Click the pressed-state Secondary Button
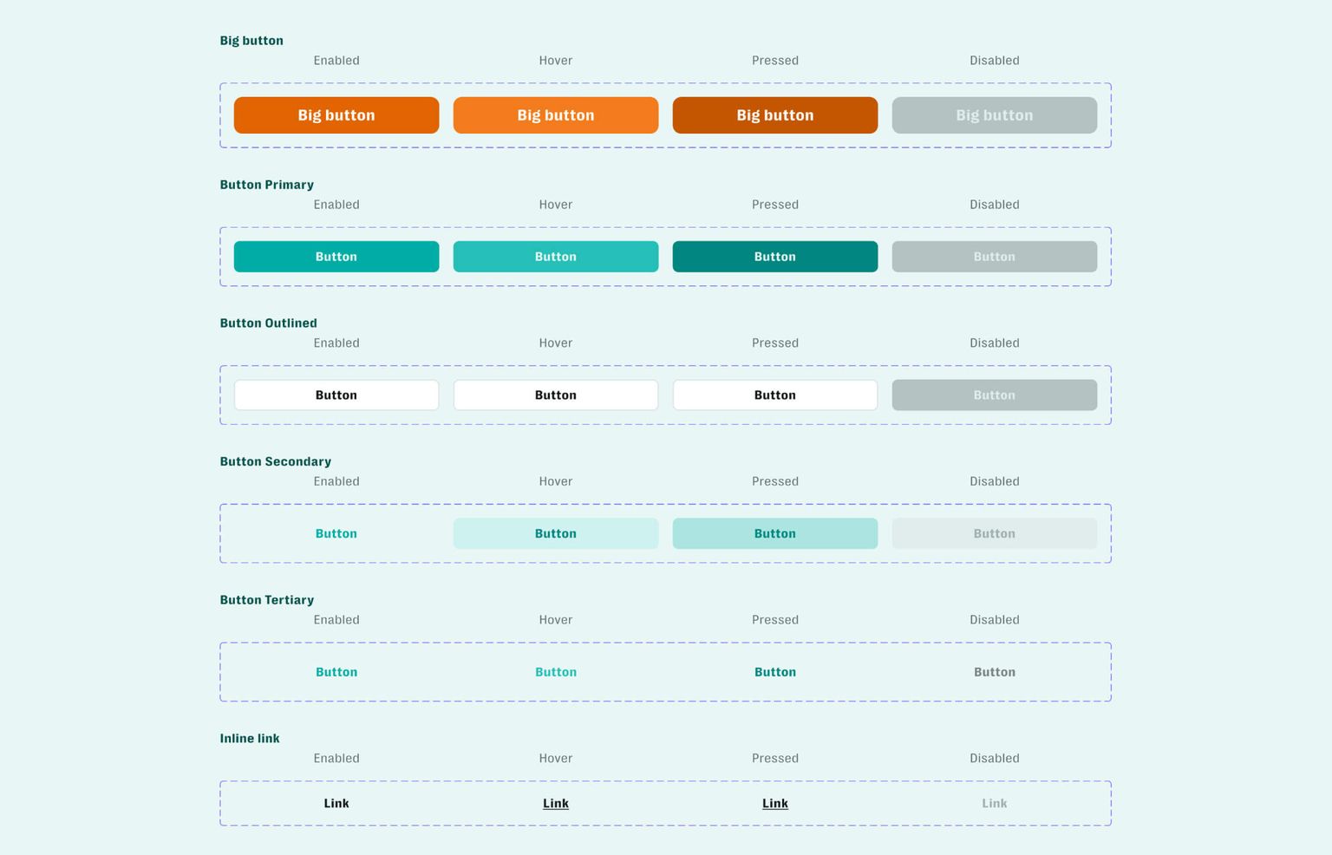Image resolution: width=1332 pixels, height=855 pixels. 775,533
